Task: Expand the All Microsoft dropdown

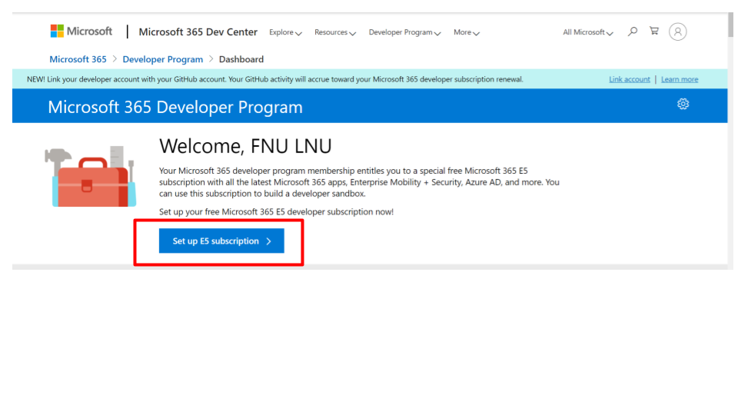Action: [588, 32]
